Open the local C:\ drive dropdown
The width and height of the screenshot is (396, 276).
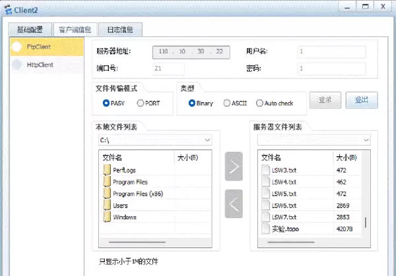[x=207, y=140]
